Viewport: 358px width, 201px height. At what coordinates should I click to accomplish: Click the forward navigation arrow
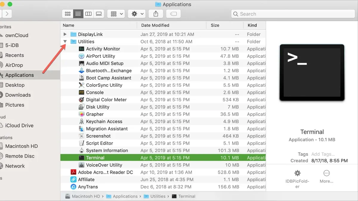(7, 14)
